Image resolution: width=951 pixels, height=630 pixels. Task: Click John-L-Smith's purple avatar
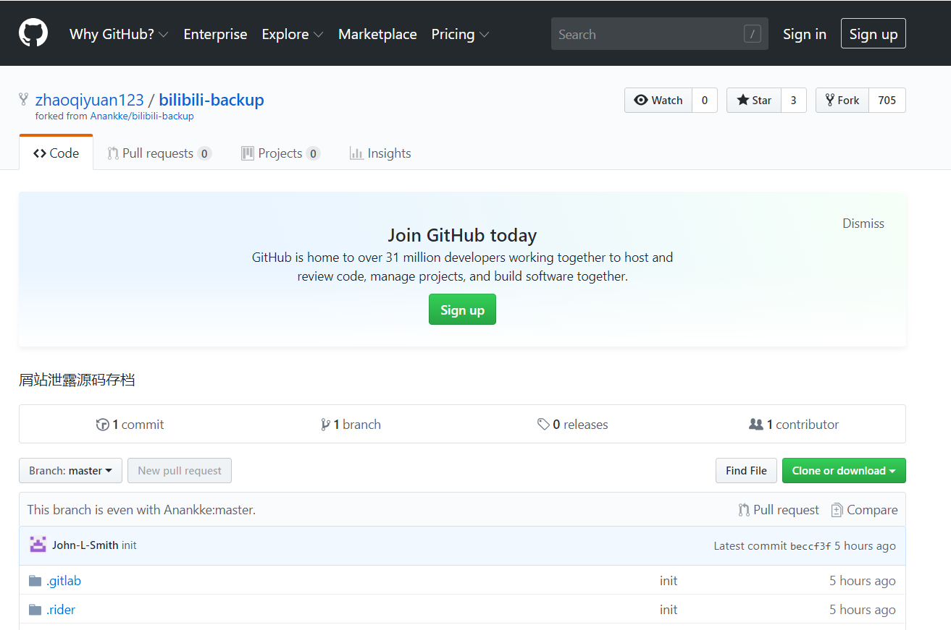(38, 545)
